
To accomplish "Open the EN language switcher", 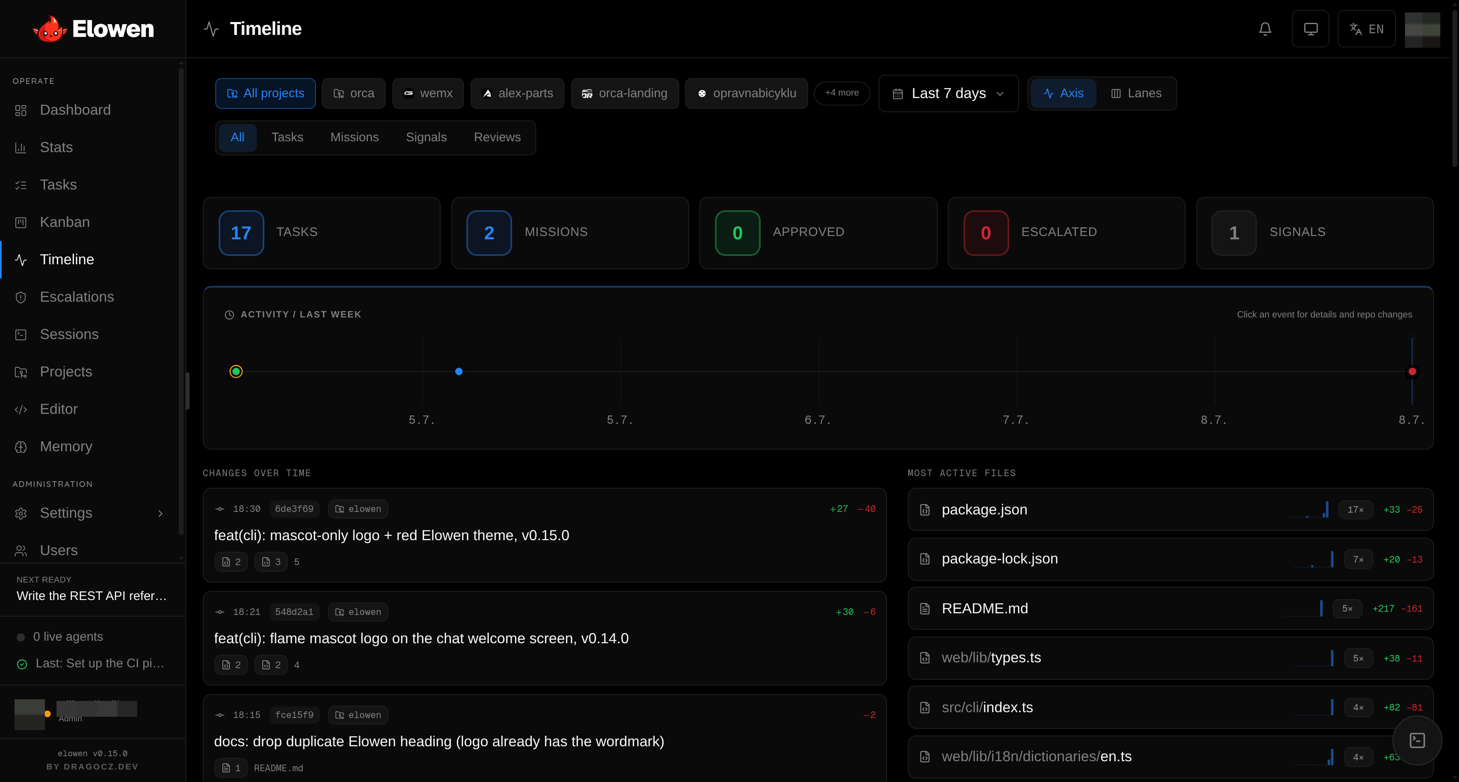I will (1366, 29).
